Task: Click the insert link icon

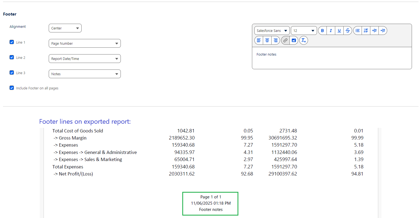Action: [285, 40]
